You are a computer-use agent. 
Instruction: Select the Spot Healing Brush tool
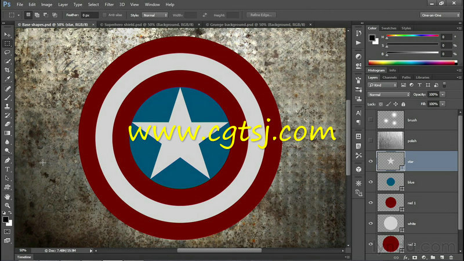[8, 89]
